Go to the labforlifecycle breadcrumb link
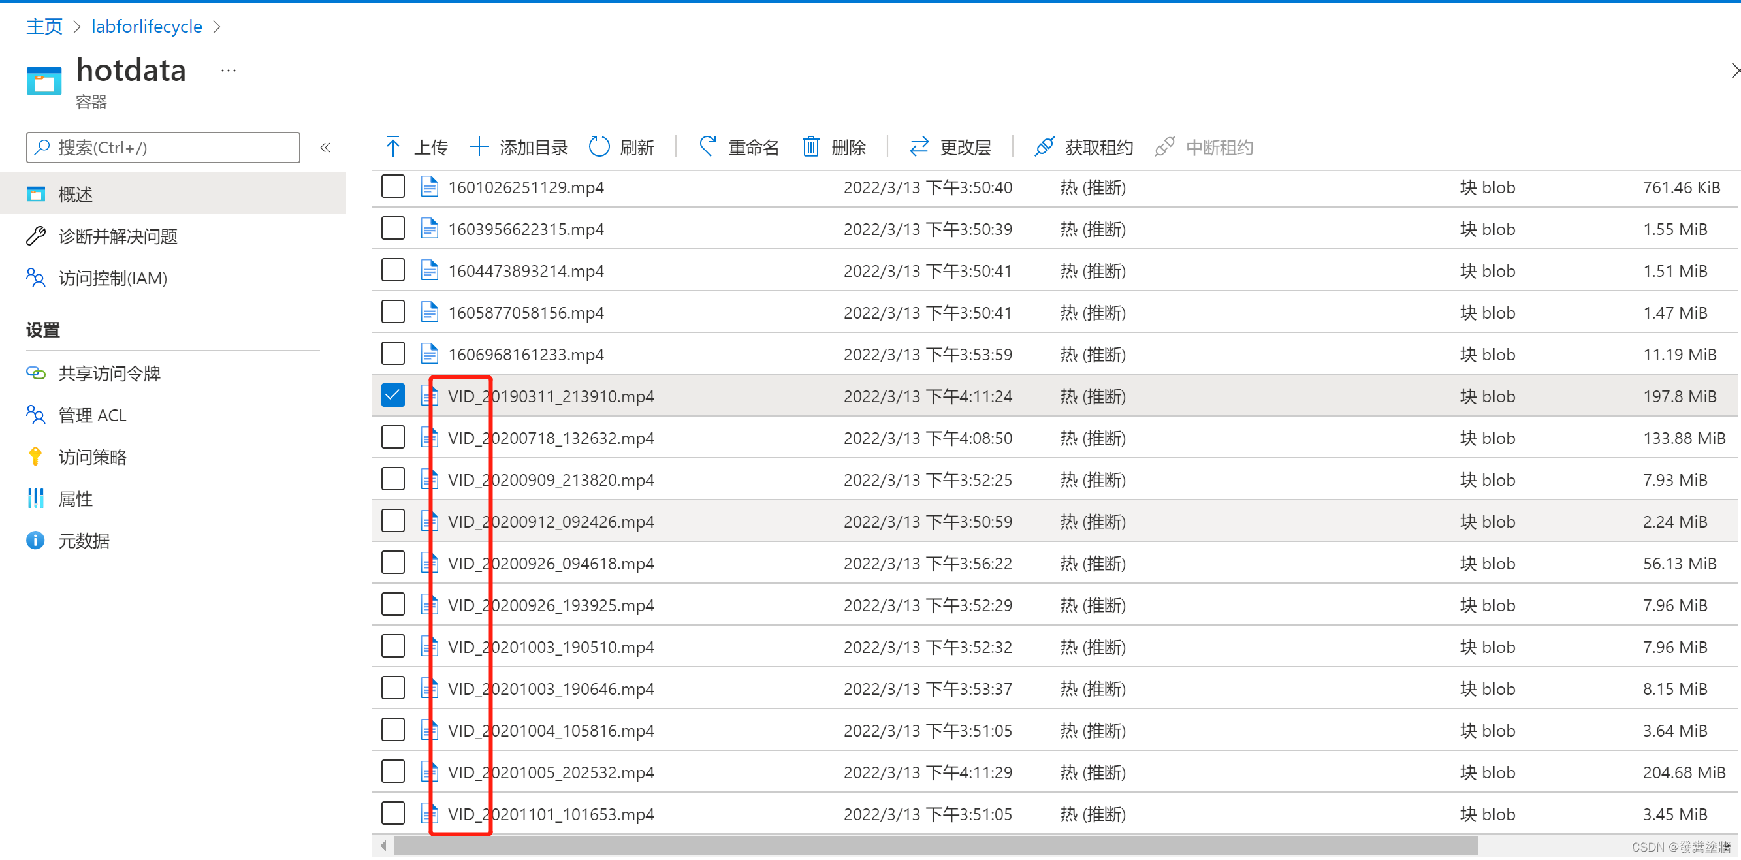Screen dimensions: 1741x860 (x=147, y=26)
